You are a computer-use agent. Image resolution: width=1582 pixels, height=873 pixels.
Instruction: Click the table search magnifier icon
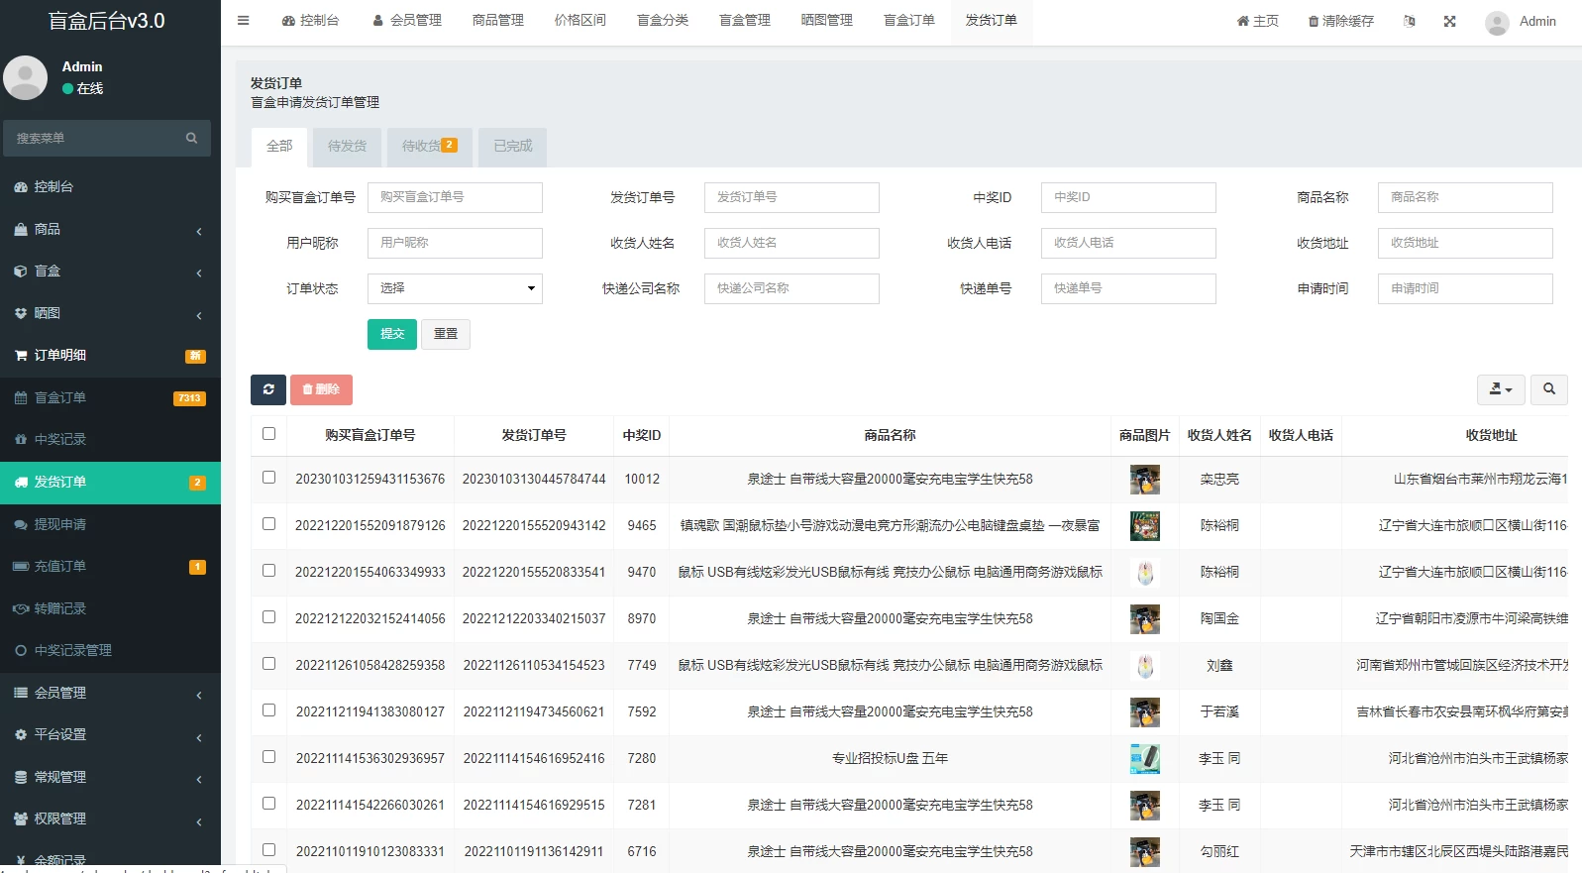click(1548, 389)
